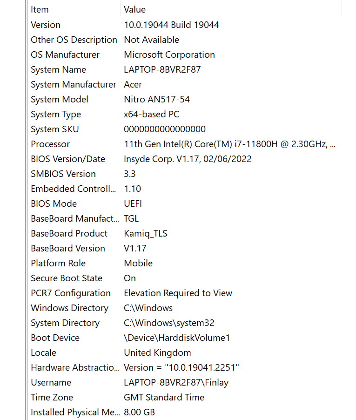Select the Secure Boot State row
This screenshot has width=356, height=420.
[185, 278]
